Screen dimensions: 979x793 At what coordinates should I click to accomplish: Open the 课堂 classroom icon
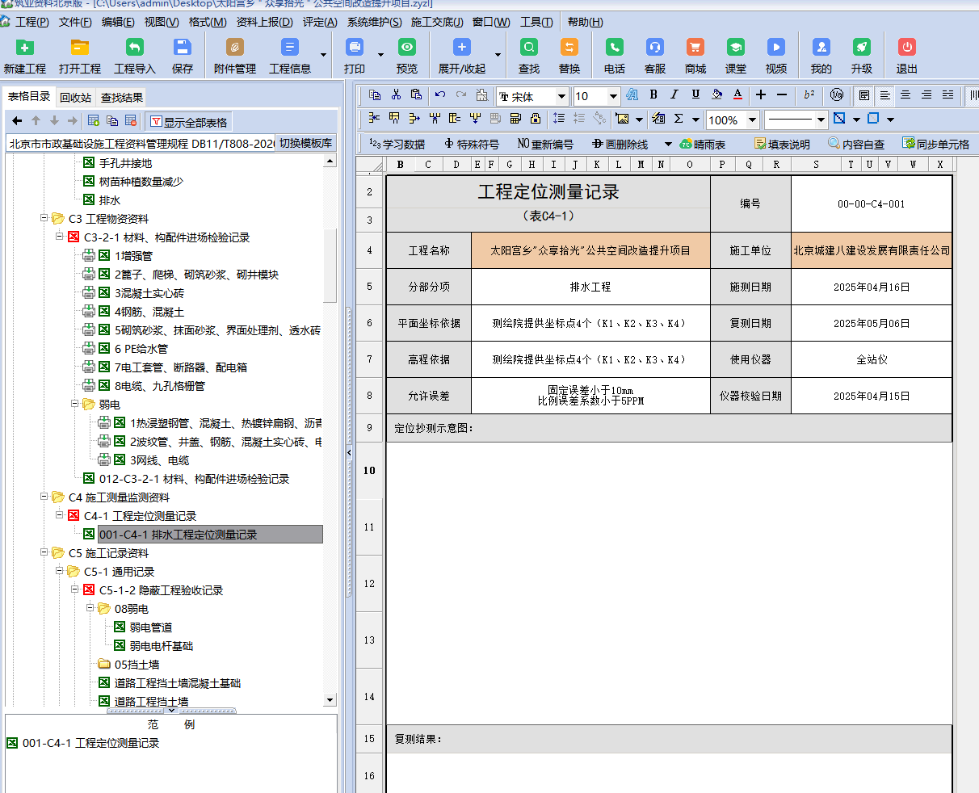click(x=735, y=47)
